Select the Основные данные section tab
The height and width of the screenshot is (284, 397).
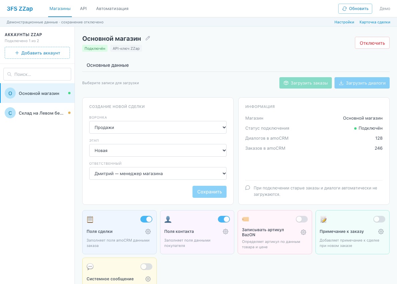click(108, 65)
